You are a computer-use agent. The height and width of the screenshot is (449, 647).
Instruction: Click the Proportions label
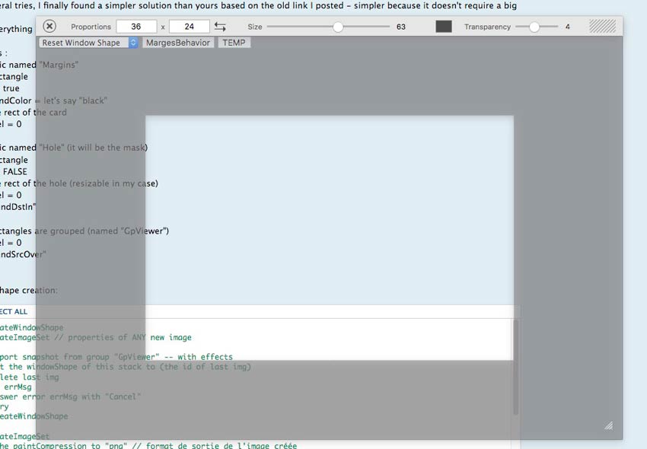pos(91,27)
